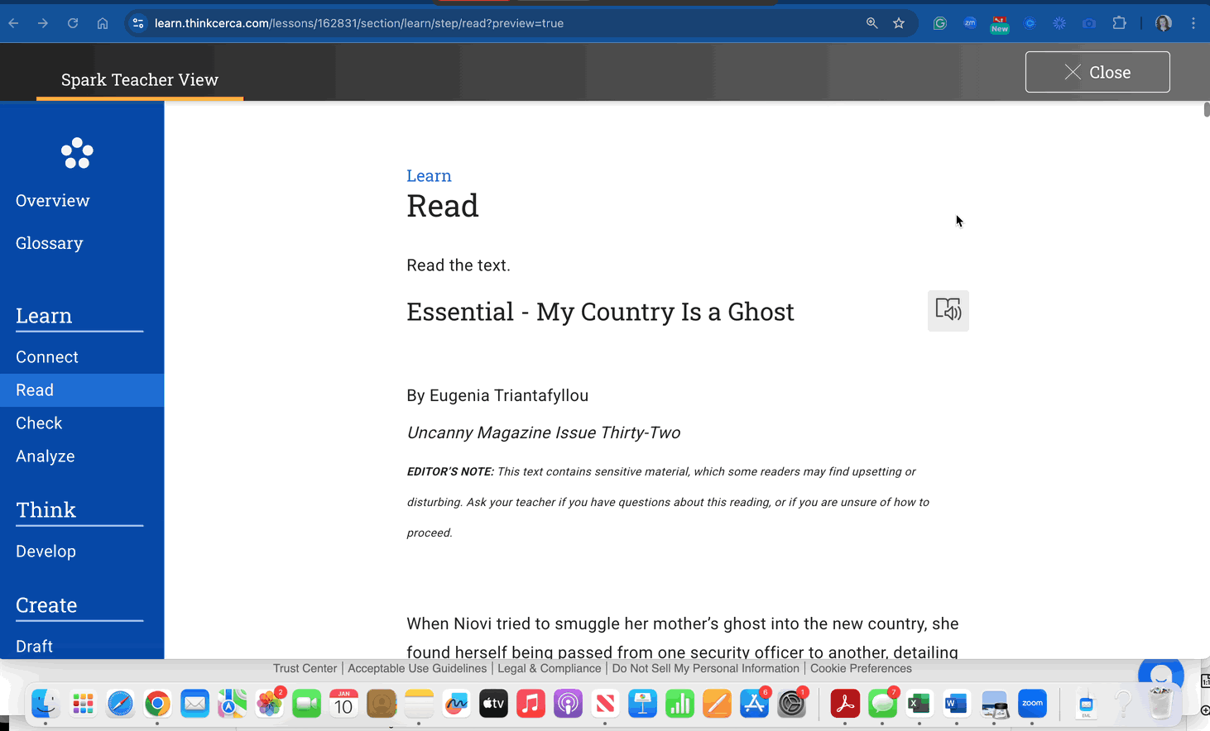
Task: Open Zoom from the dock
Action: click(x=1032, y=704)
